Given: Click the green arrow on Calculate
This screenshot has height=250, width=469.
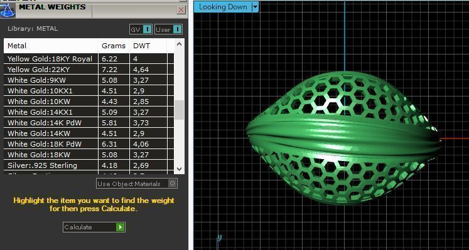Looking at the screenshot, I should 121,227.
